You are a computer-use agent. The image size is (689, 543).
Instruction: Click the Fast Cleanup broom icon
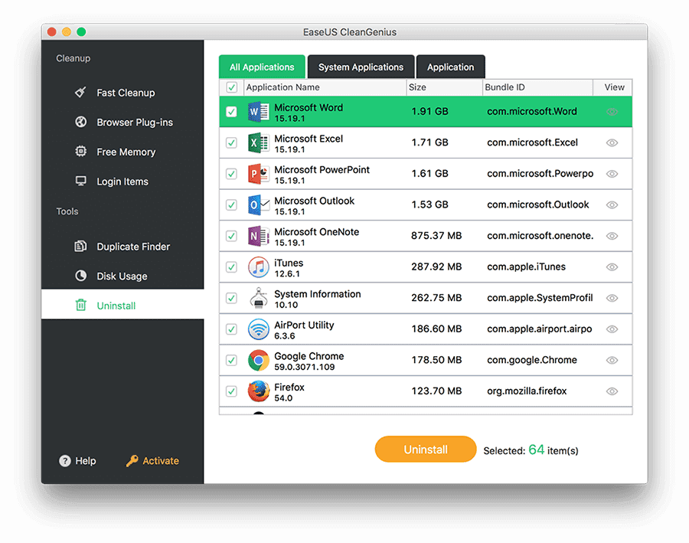[80, 93]
